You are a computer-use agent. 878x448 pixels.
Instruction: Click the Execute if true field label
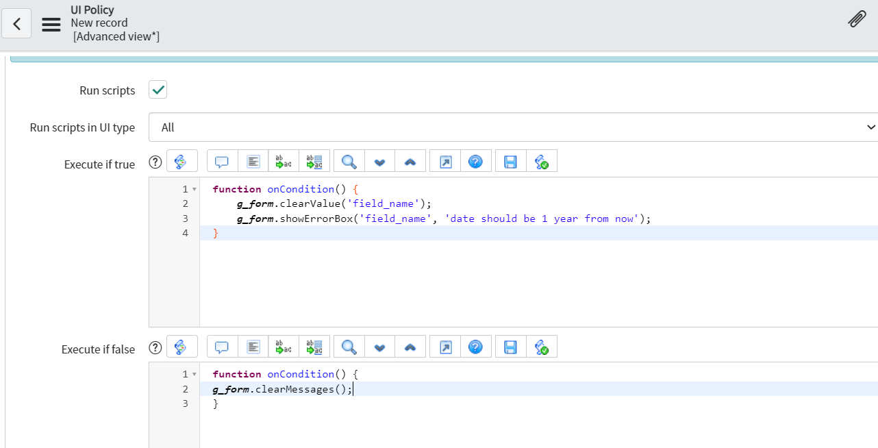[99, 164]
